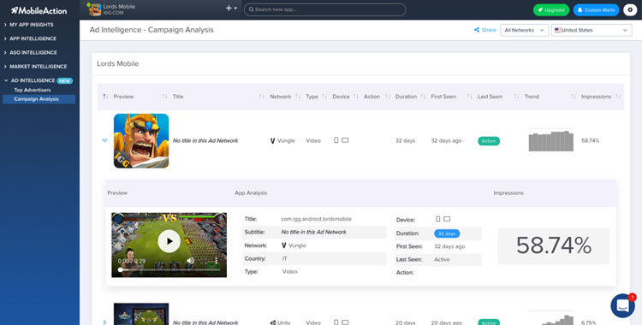Click the Share link

pos(485,30)
